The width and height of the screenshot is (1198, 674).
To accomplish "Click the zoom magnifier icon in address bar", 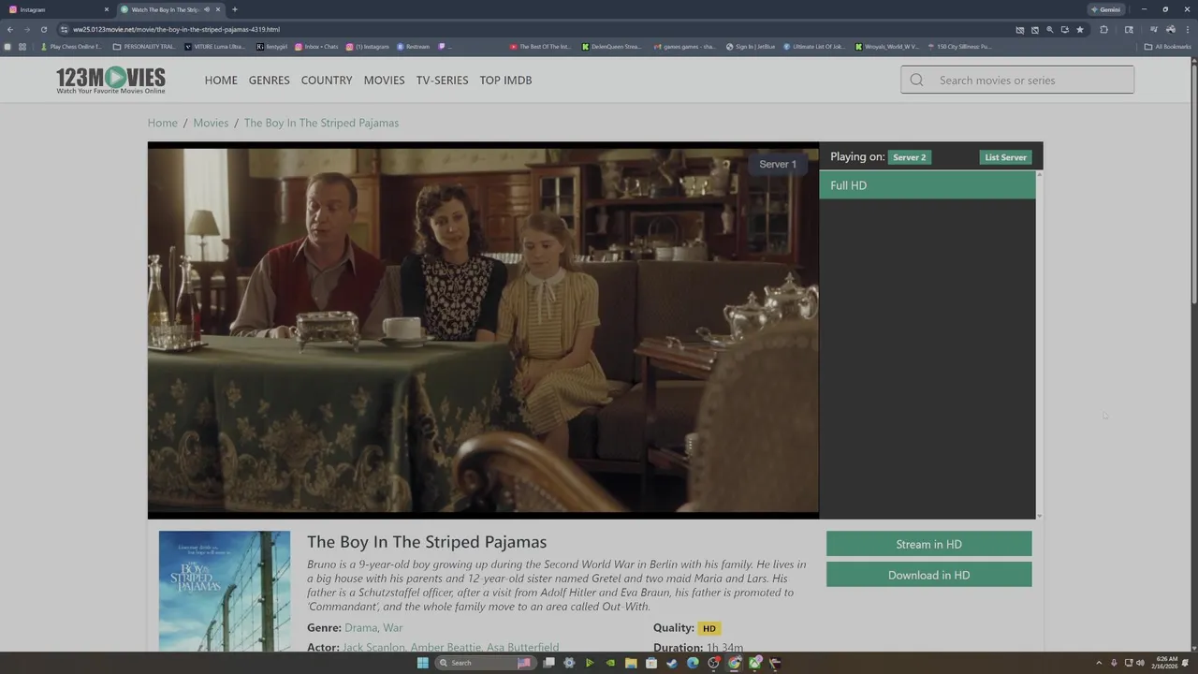I will click(x=1050, y=29).
